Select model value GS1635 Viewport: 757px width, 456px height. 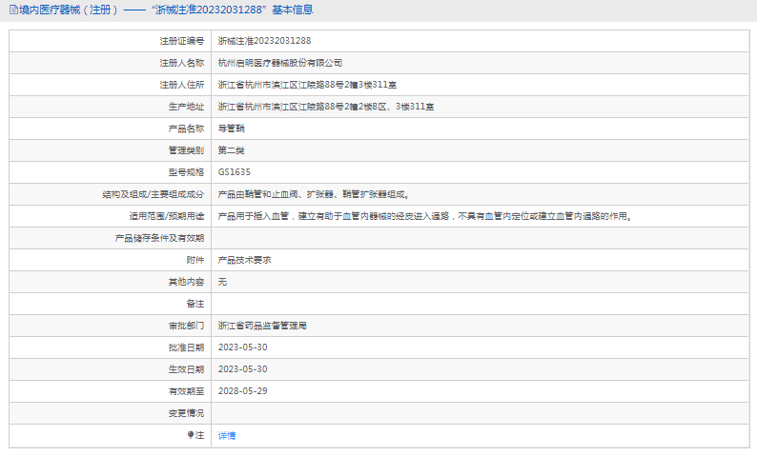coord(235,172)
